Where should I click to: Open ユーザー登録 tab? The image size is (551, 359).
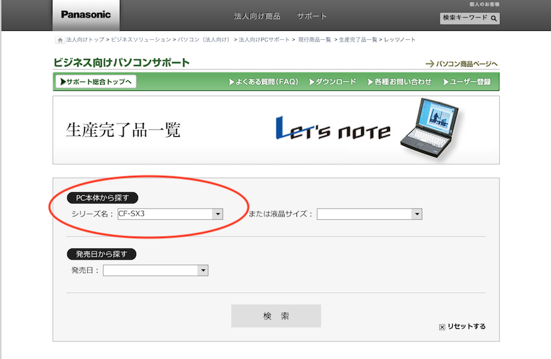point(467,82)
